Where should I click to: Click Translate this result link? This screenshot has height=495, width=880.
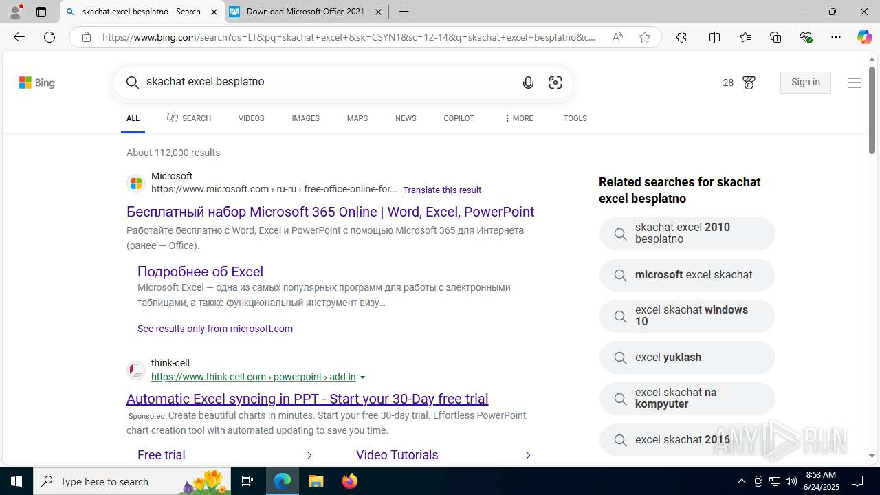point(442,190)
